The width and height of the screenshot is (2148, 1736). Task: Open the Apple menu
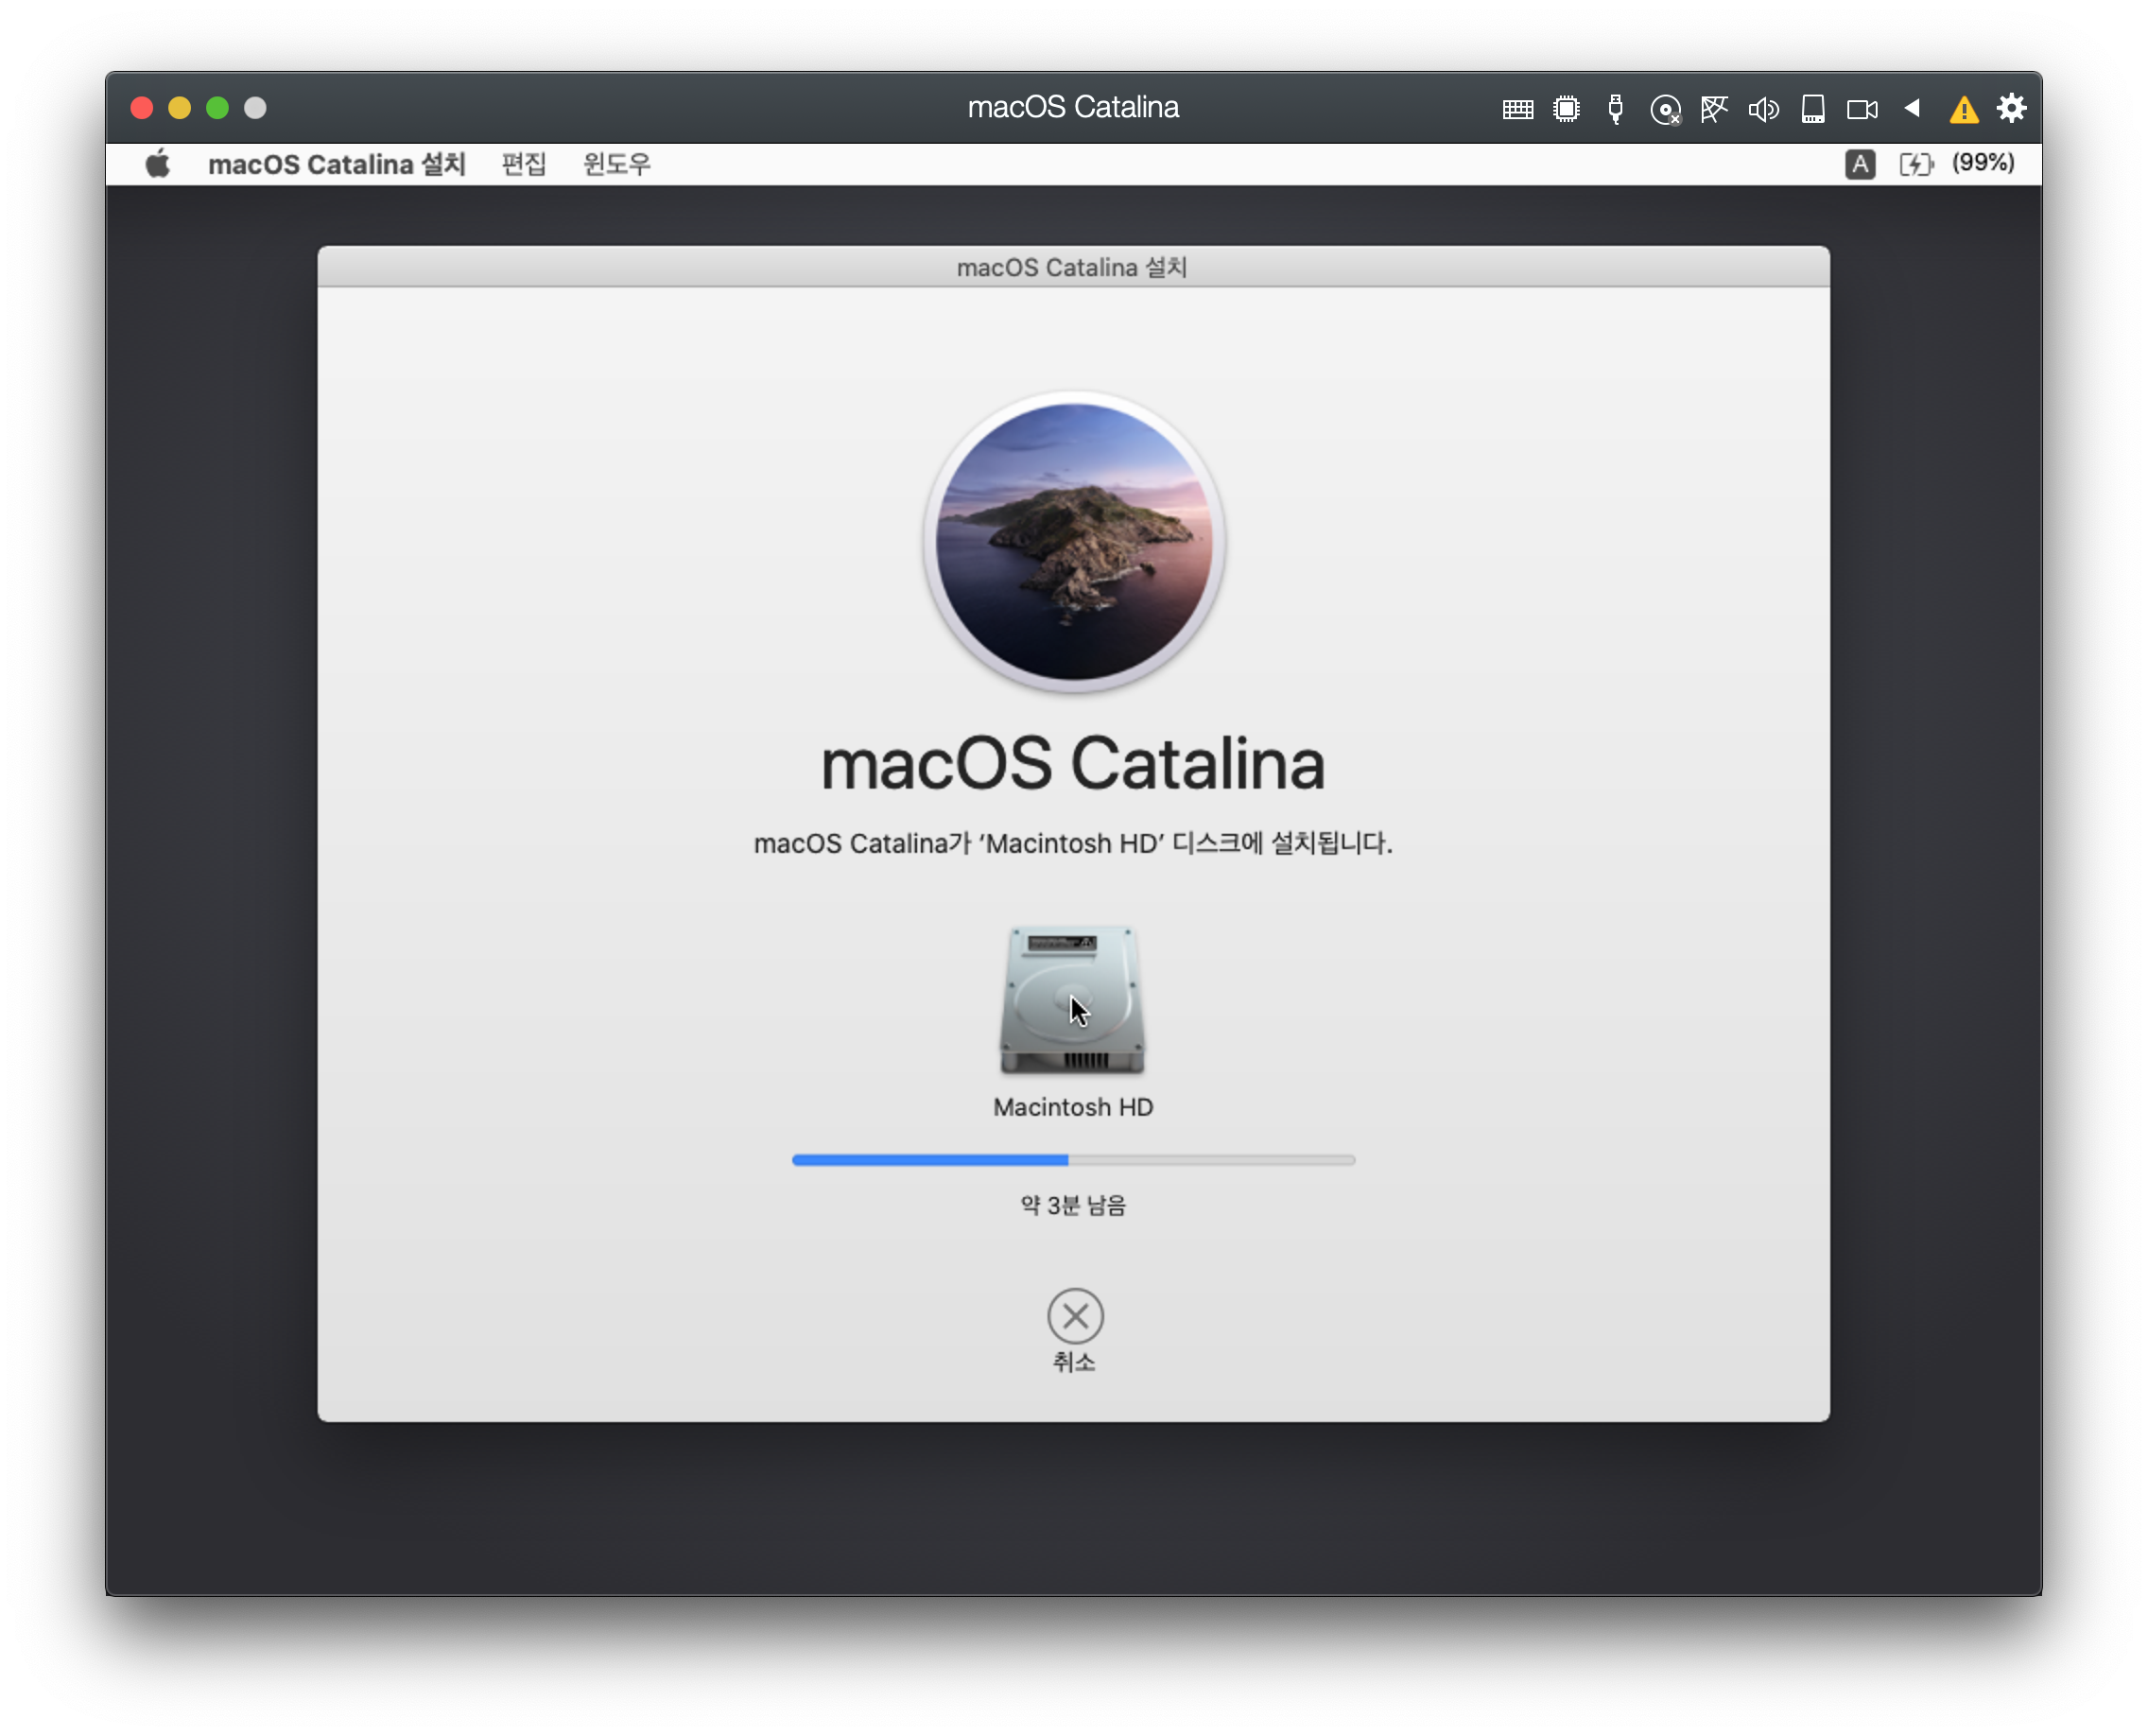point(158,164)
